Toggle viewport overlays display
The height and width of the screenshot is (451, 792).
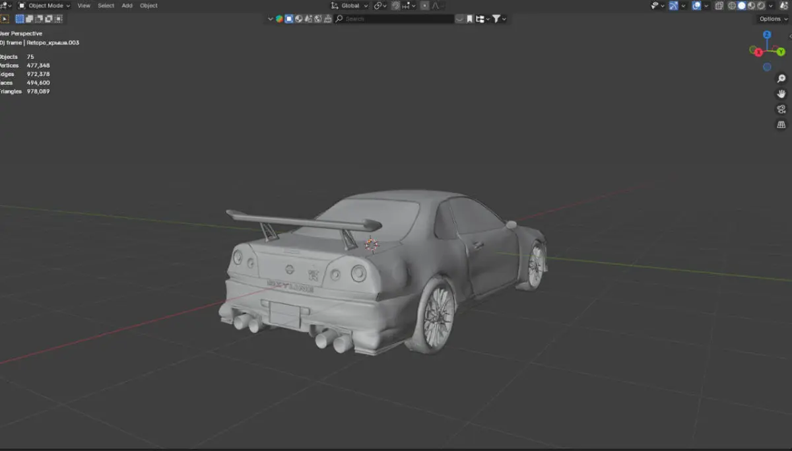point(696,6)
